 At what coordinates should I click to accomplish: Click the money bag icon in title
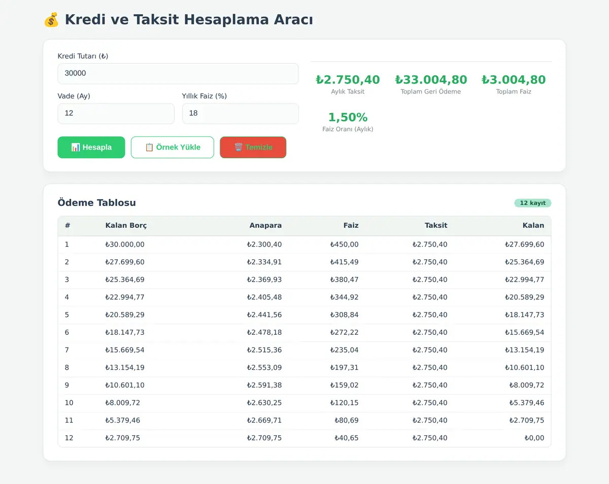click(x=51, y=20)
